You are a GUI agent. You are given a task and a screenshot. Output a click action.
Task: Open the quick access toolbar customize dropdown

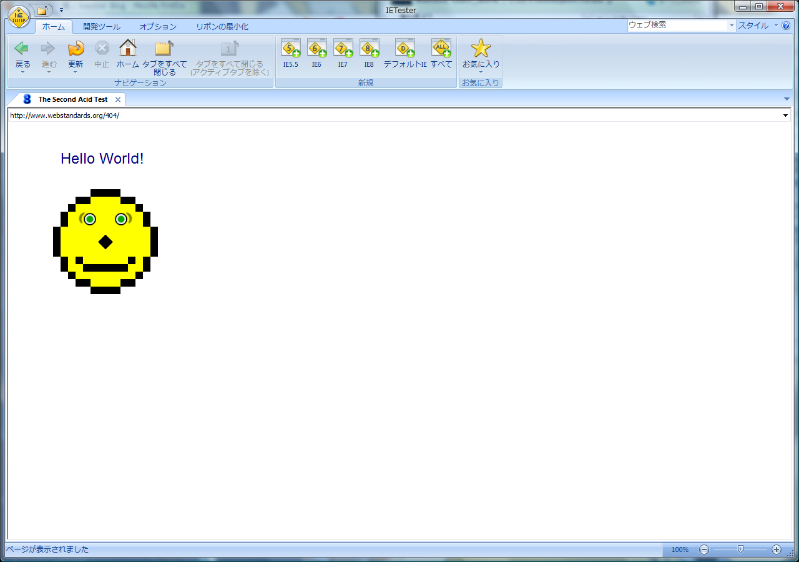click(61, 10)
